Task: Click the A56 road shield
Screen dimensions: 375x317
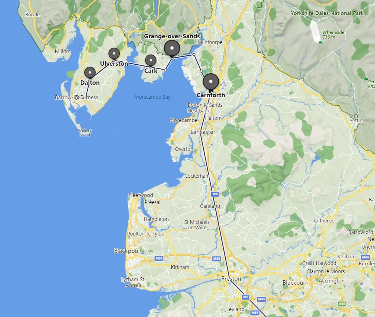Action: [342, 304]
